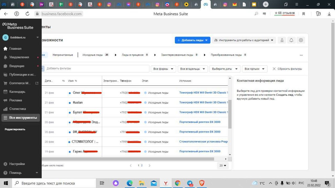Open the three-dot more options menu
The width and height of the screenshot is (335, 188).
click(301, 55)
